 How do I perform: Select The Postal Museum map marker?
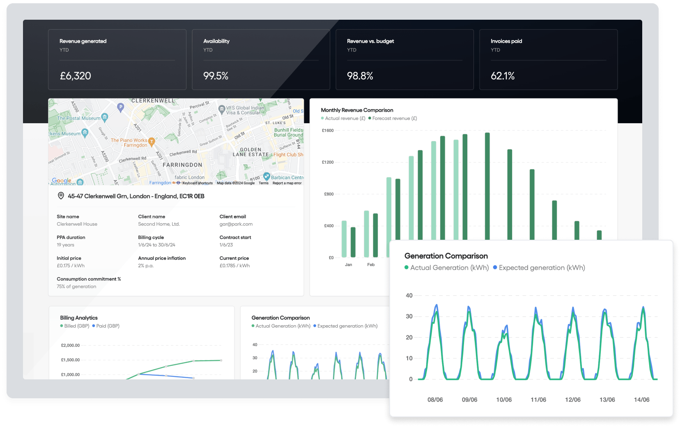(x=105, y=117)
